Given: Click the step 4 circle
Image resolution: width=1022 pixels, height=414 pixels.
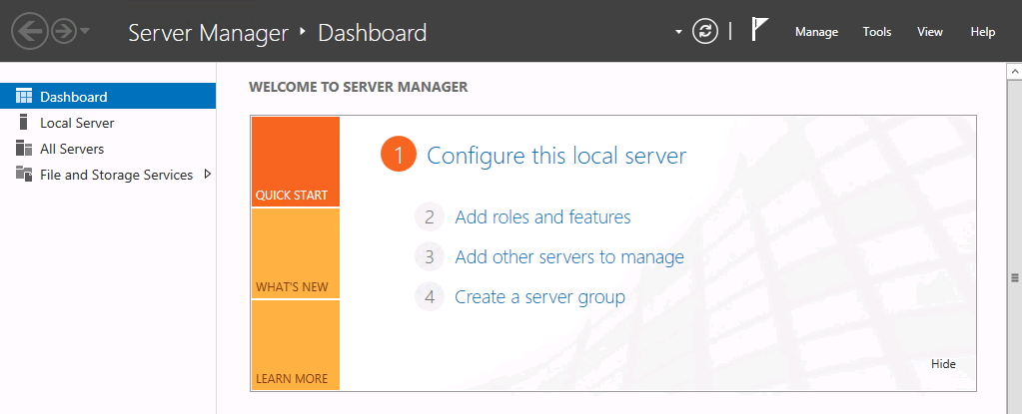Looking at the screenshot, I should coord(429,297).
